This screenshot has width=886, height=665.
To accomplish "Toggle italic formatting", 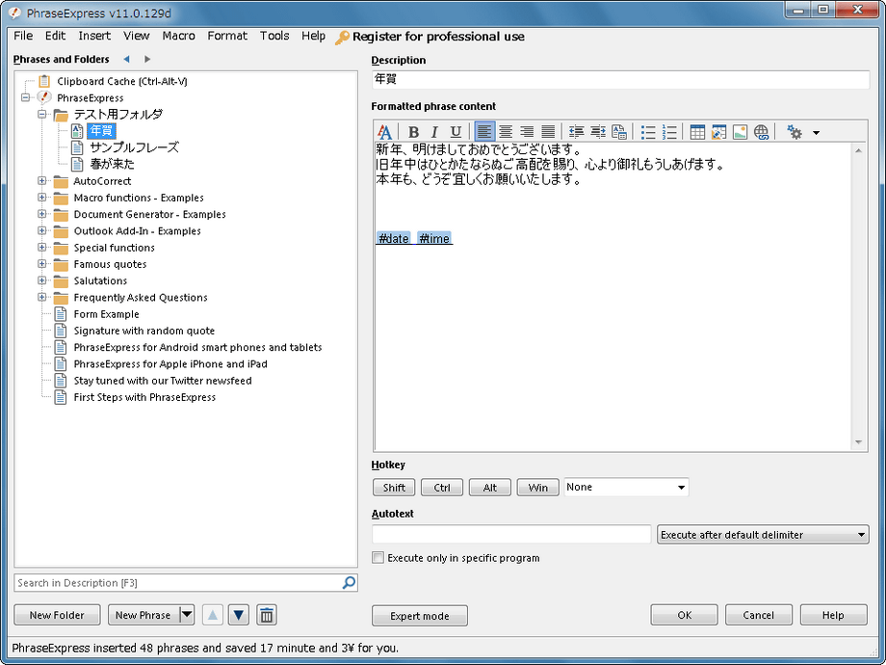I will click(434, 132).
